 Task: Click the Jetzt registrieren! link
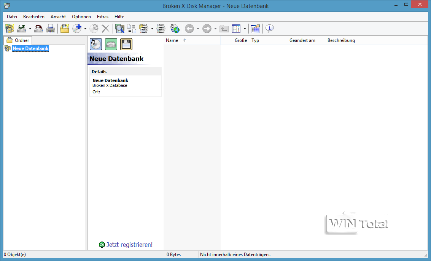pos(129,245)
